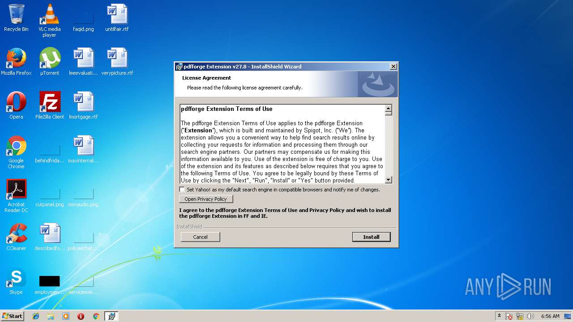
Task: Select the lmortgage.rtf document icon
Action: click(83, 106)
